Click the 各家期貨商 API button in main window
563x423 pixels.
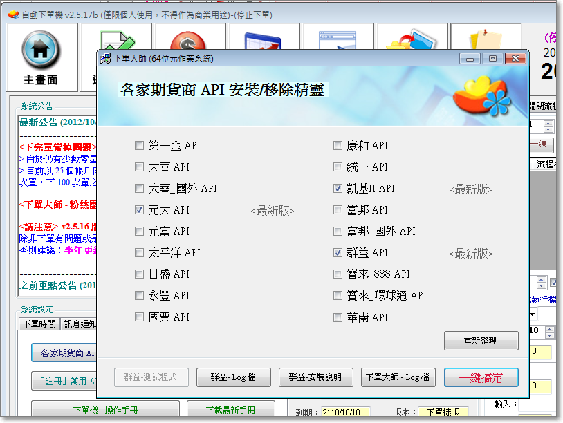tap(64, 353)
